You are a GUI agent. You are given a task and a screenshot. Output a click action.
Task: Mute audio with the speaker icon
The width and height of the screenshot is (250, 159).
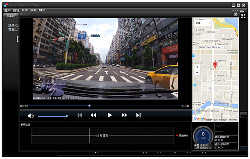click(x=30, y=116)
